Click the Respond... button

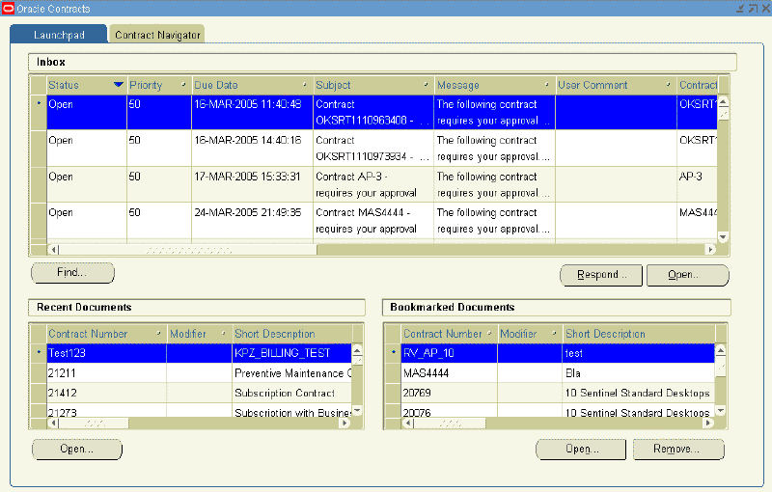coord(601,275)
